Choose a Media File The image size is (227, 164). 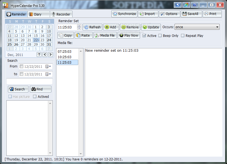[105, 35]
